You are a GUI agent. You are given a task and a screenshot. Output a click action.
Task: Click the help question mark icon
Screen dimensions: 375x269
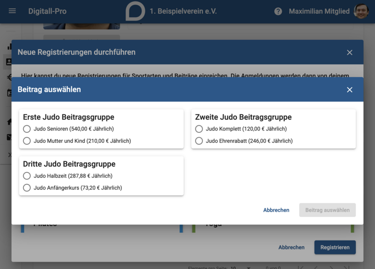[278, 11]
